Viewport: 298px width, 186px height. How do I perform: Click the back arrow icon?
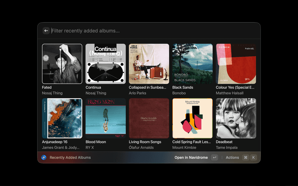[46, 31]
